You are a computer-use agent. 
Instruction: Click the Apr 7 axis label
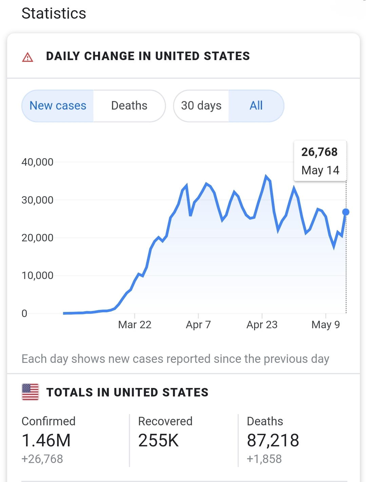point(198,325)
